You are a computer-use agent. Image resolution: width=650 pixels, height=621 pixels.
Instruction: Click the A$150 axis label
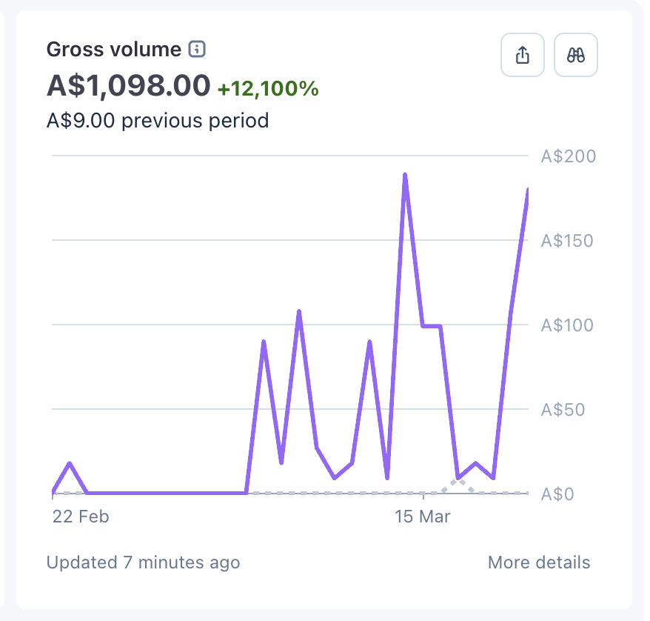(567, 241)
